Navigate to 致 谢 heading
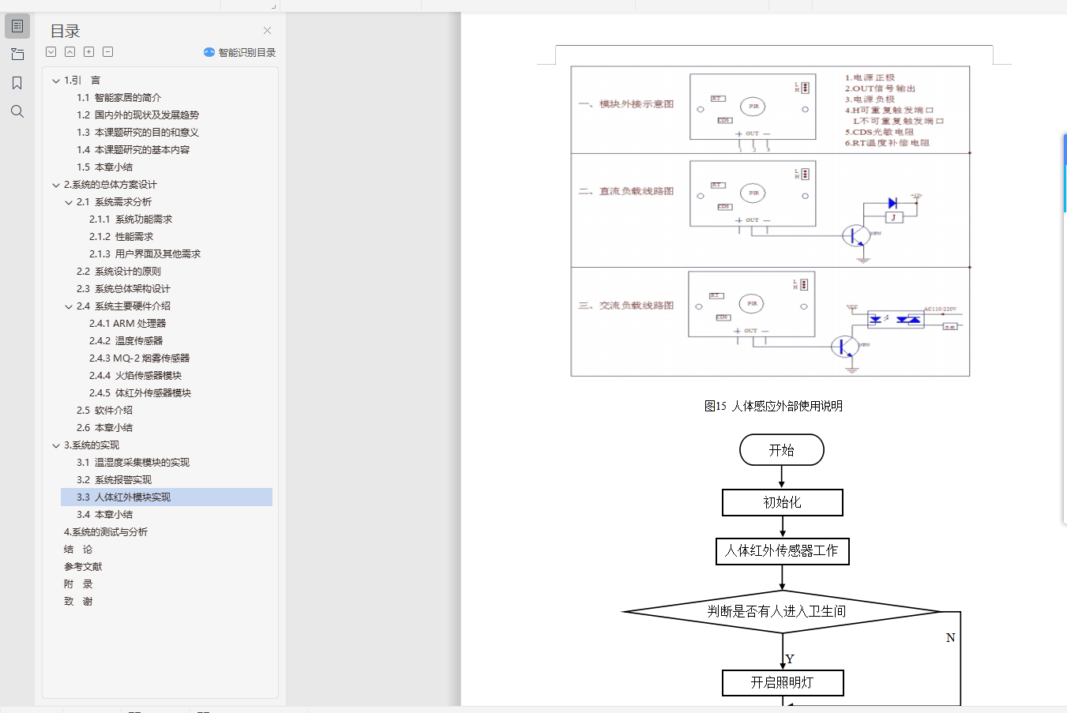Viewport: 1067px width, 713px height. tap(78, 602)
